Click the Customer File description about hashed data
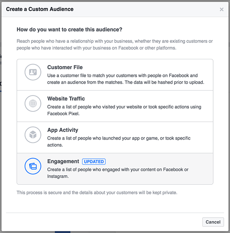230x233 pixels. (x=125, y=79)
